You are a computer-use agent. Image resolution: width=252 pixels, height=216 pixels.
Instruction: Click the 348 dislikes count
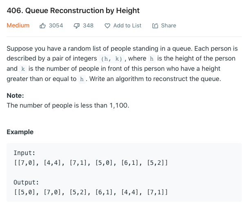(x=88, y=26)
